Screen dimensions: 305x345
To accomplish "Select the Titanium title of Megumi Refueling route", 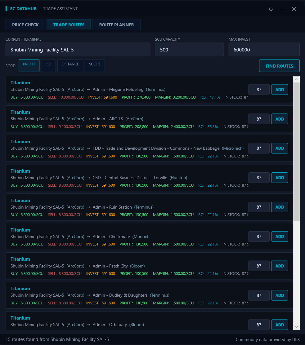I will pyautogui.click(x=20, y=83).
